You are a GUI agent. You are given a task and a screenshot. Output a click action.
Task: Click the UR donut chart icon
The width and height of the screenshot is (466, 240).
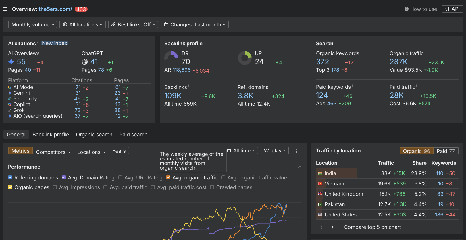coord(245,58)
